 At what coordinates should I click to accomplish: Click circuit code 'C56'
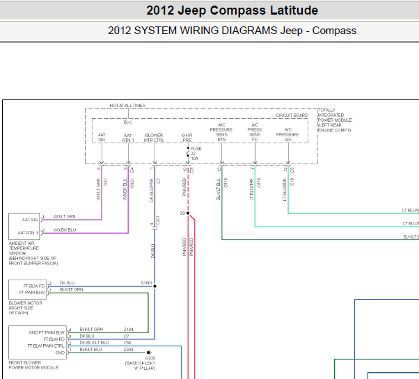pos(127,343)
